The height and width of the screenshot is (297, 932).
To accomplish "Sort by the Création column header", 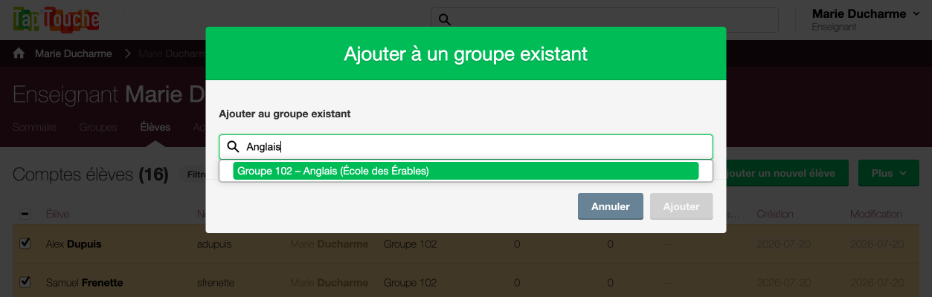I will pos(775,214).
